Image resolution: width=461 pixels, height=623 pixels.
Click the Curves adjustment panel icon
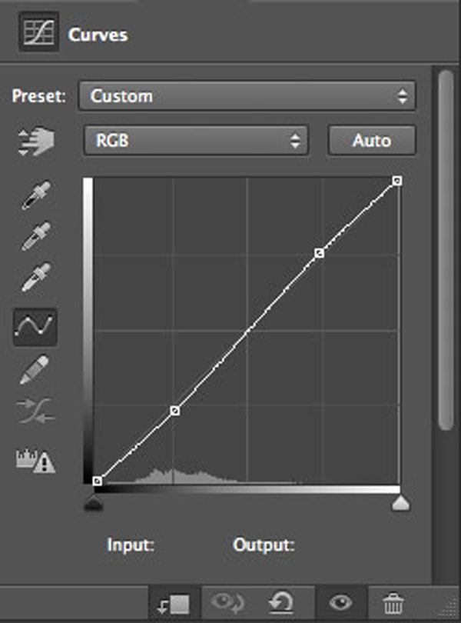coord(38,32)
